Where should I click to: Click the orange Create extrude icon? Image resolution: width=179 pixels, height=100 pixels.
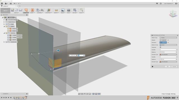(26, 10)
